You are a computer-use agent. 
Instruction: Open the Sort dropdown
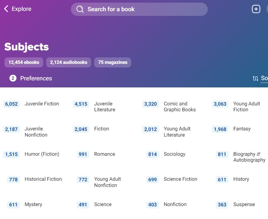point(264,78)
